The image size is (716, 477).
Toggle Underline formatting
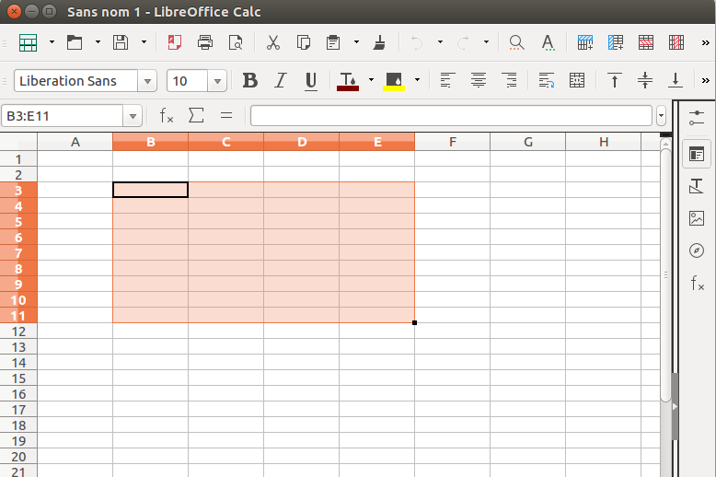coord(311,81)
